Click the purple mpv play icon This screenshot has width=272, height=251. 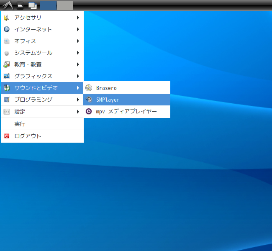coord(89,111)
